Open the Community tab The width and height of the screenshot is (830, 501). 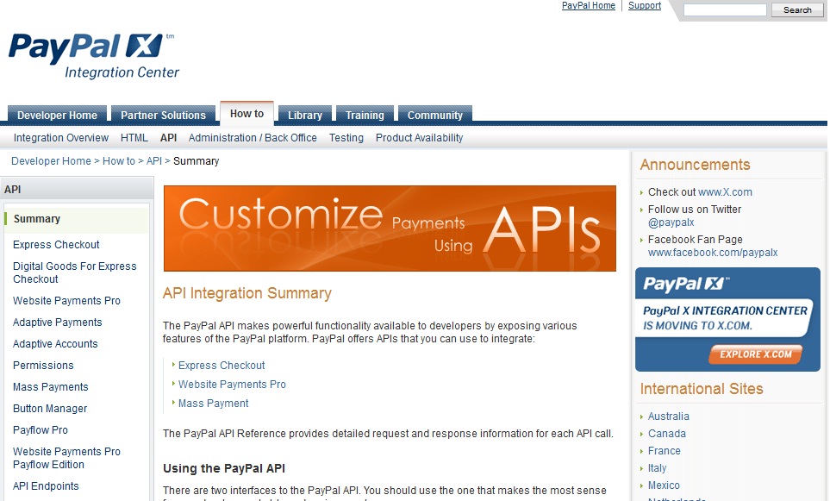[x=435, y=115]
